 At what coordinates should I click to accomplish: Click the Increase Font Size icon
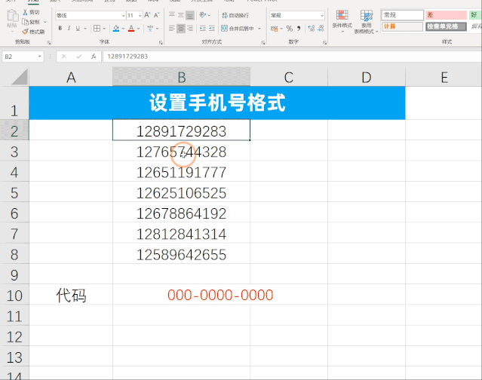pos(147,15)
